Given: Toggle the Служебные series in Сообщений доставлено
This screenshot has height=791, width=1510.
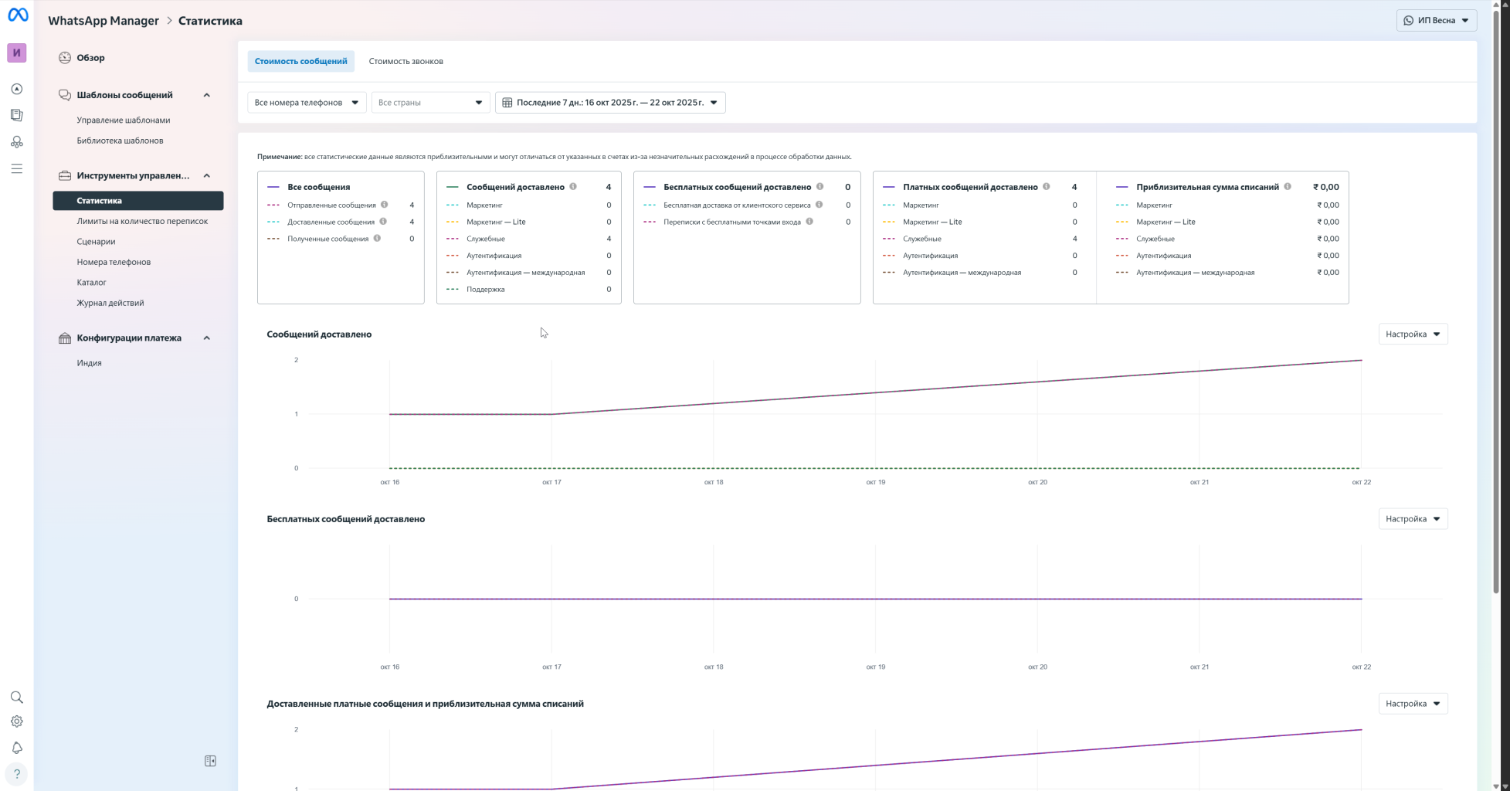Looking at the screenshot, I should [485, 239].
